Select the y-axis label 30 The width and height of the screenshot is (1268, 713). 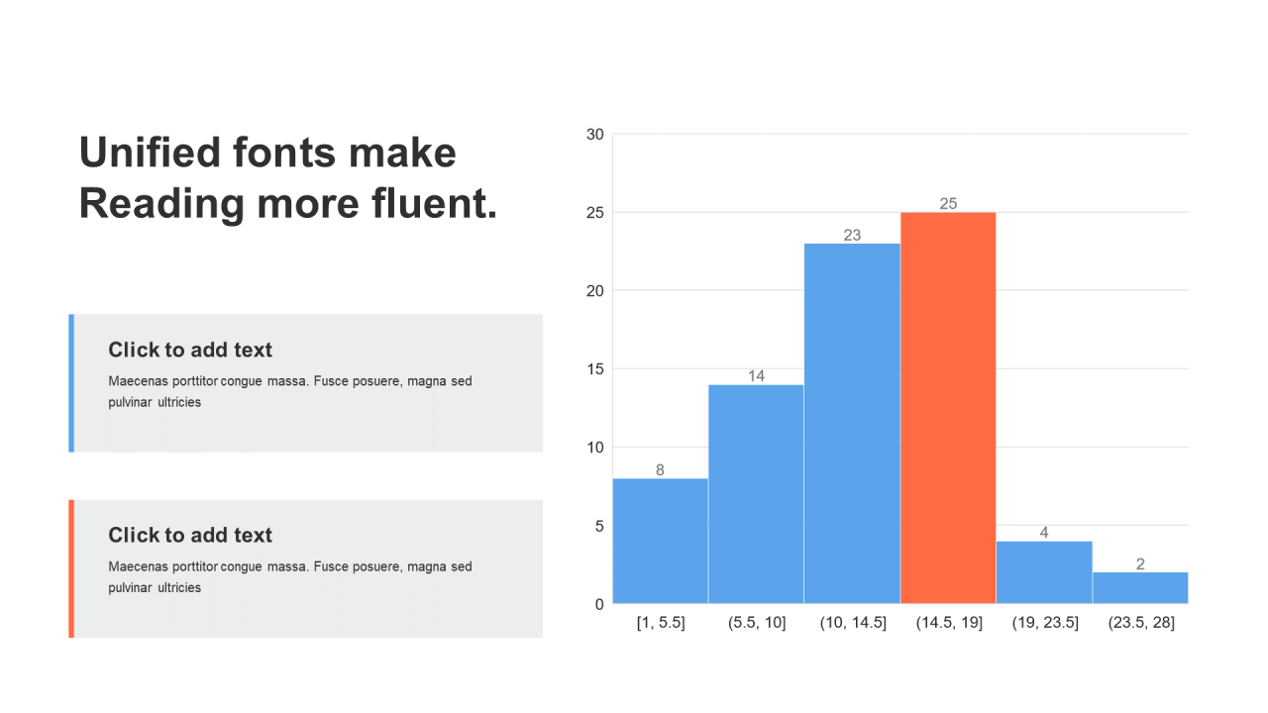point(594,135)
